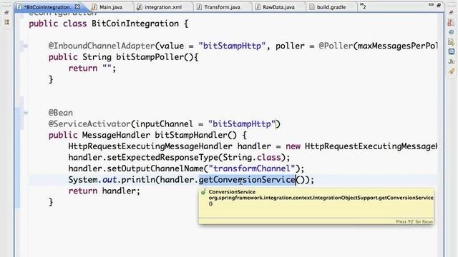Open the red person-shaped view in right trim
The height and width of the screenshot is (257, 458).
click(451, 23)
